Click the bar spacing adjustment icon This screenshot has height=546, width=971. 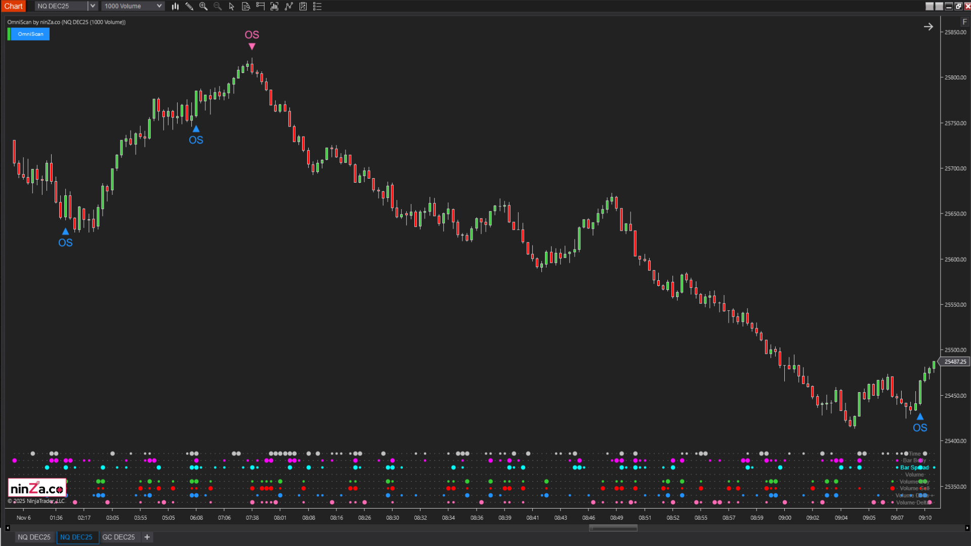coord(274,6)
